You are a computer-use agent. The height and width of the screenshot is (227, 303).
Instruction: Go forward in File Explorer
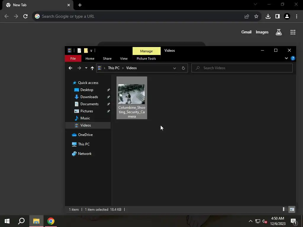[x=79, y=68]
